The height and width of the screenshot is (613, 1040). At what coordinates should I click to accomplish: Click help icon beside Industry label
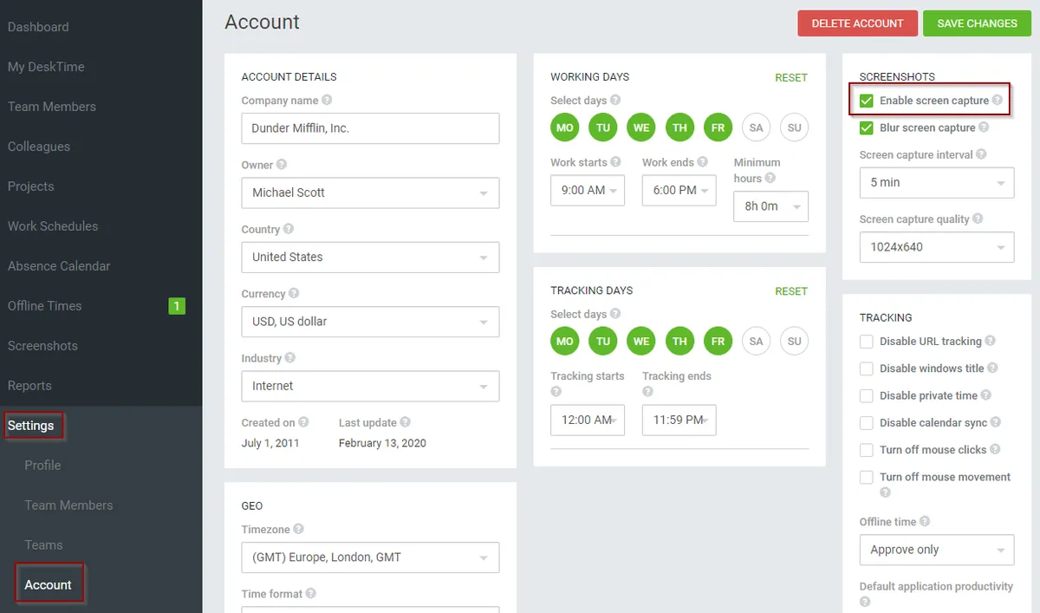click(x=289, y=358)
